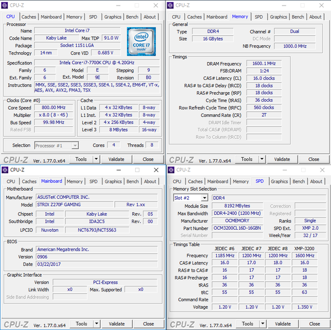Image resolution: width=331 pixels, height=330 pixels.
Task: Click the Max Bandwidth 'DDR4-2400 (1200 MHz)' field
Action: (x=237, y=213)
